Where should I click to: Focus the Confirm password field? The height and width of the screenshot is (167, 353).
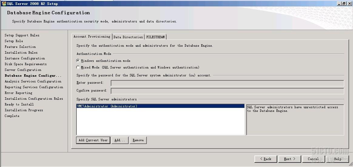tap(227, 91)
